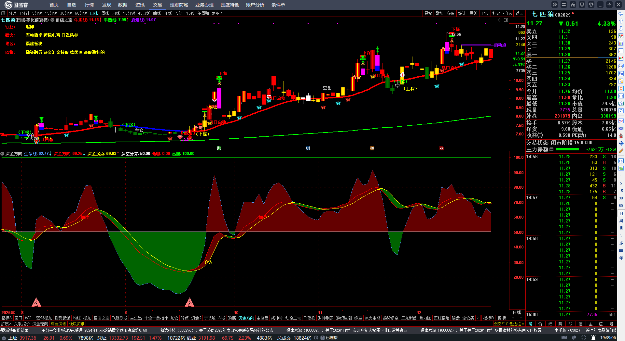This screenshot has height=341, width=625.
Task: Click the 返回 button
Action: point(520,13)
